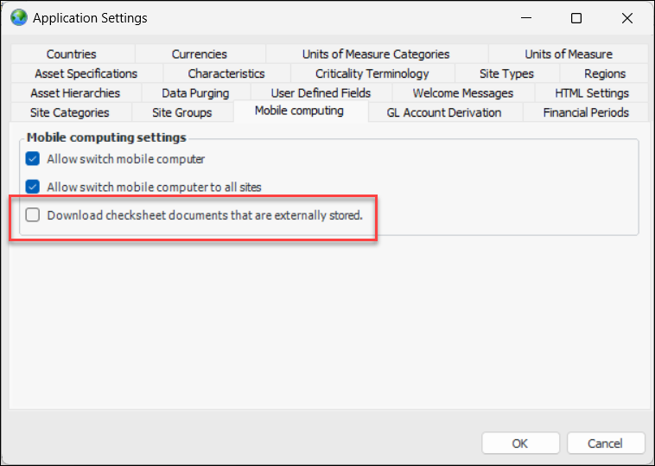Show the Characteristics tab
655x466 pixels.
[226, 73]
